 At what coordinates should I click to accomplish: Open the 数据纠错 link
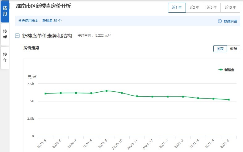(230, 21)
